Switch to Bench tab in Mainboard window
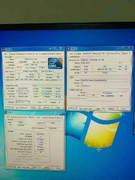 pos(119,53)
